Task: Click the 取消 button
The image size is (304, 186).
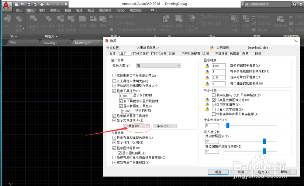Action: coord(240,172)
